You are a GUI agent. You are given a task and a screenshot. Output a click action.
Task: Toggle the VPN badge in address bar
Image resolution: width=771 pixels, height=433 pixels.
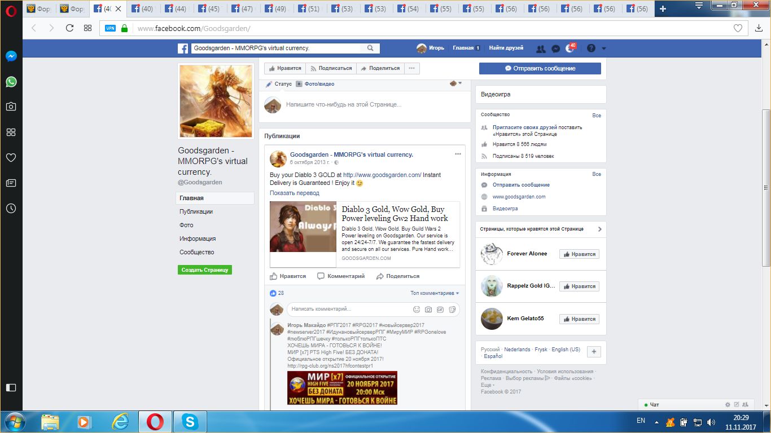pyautogui.click(x=111, y=28)
